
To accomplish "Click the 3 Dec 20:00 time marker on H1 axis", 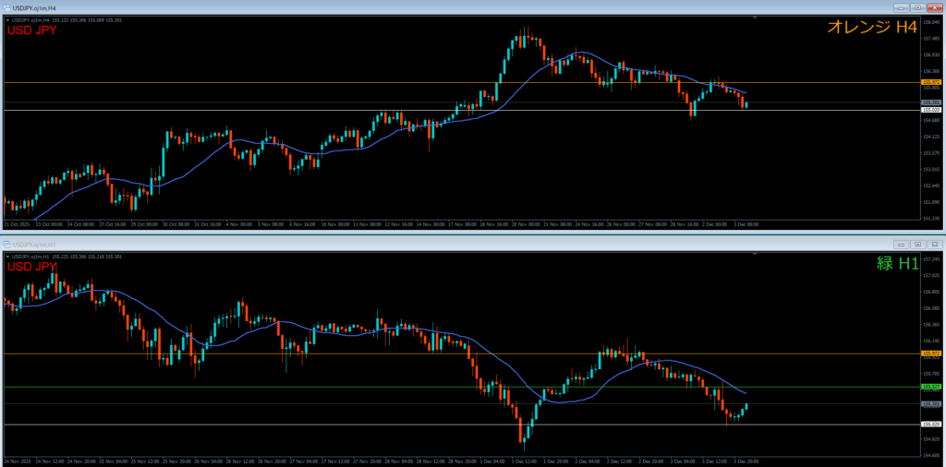I will tap(746, 460).
